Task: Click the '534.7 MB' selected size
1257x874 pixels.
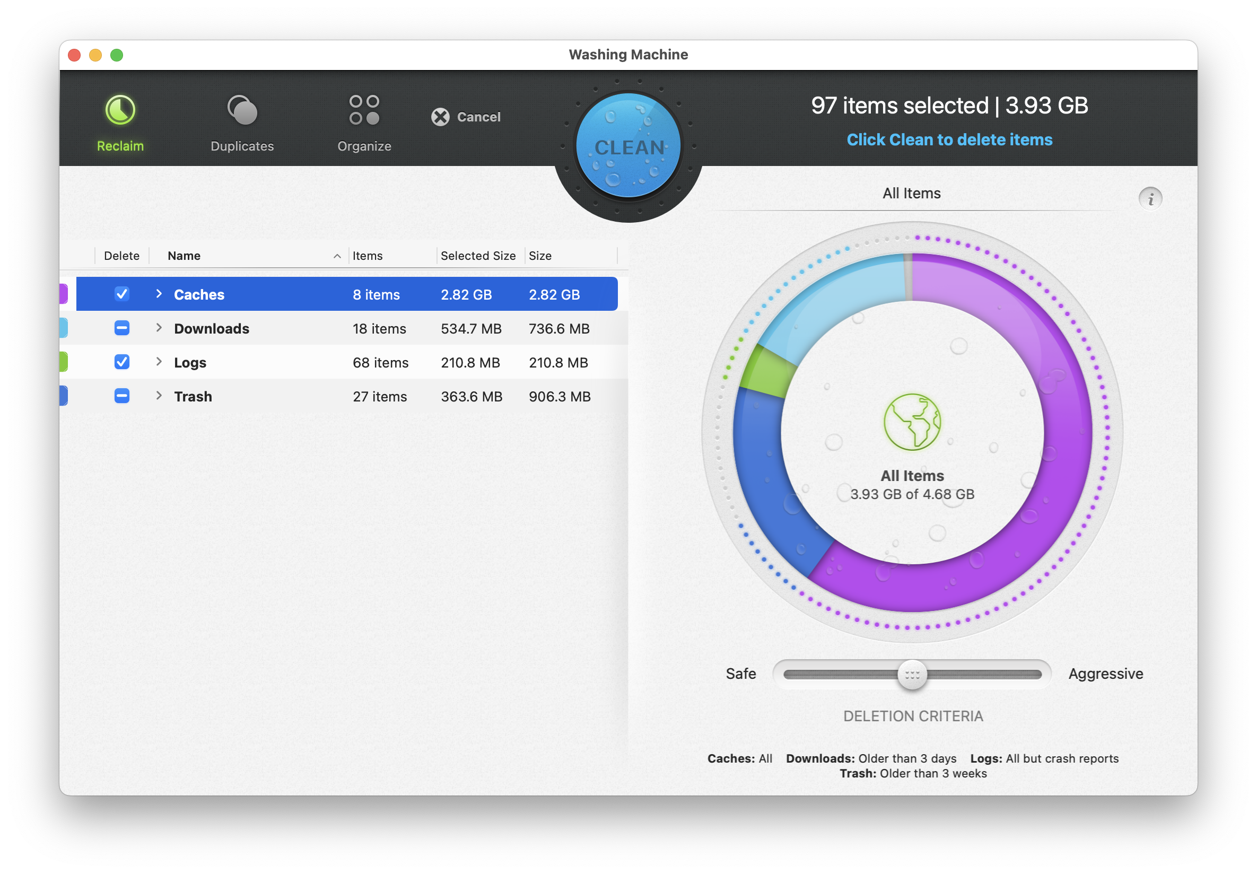Action: [471, 328]
